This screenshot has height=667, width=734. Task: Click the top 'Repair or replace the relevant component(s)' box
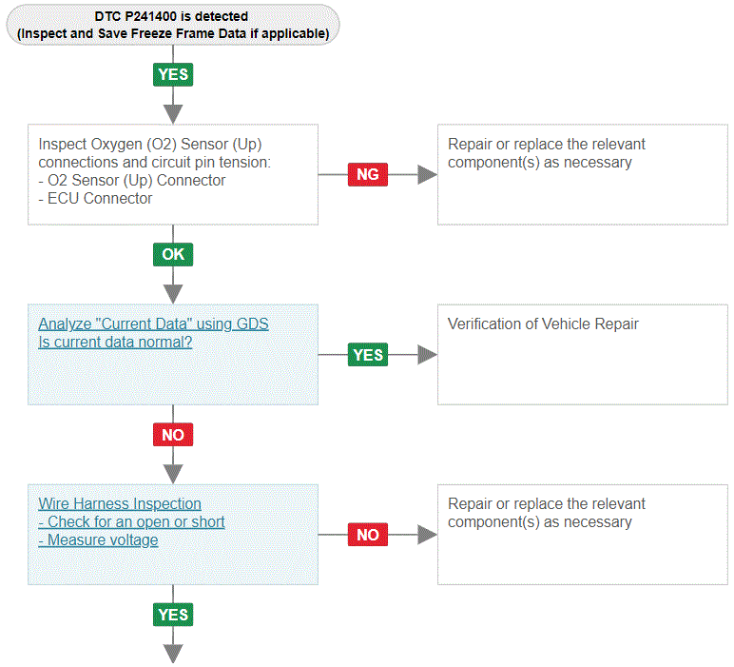pos(583,174)
